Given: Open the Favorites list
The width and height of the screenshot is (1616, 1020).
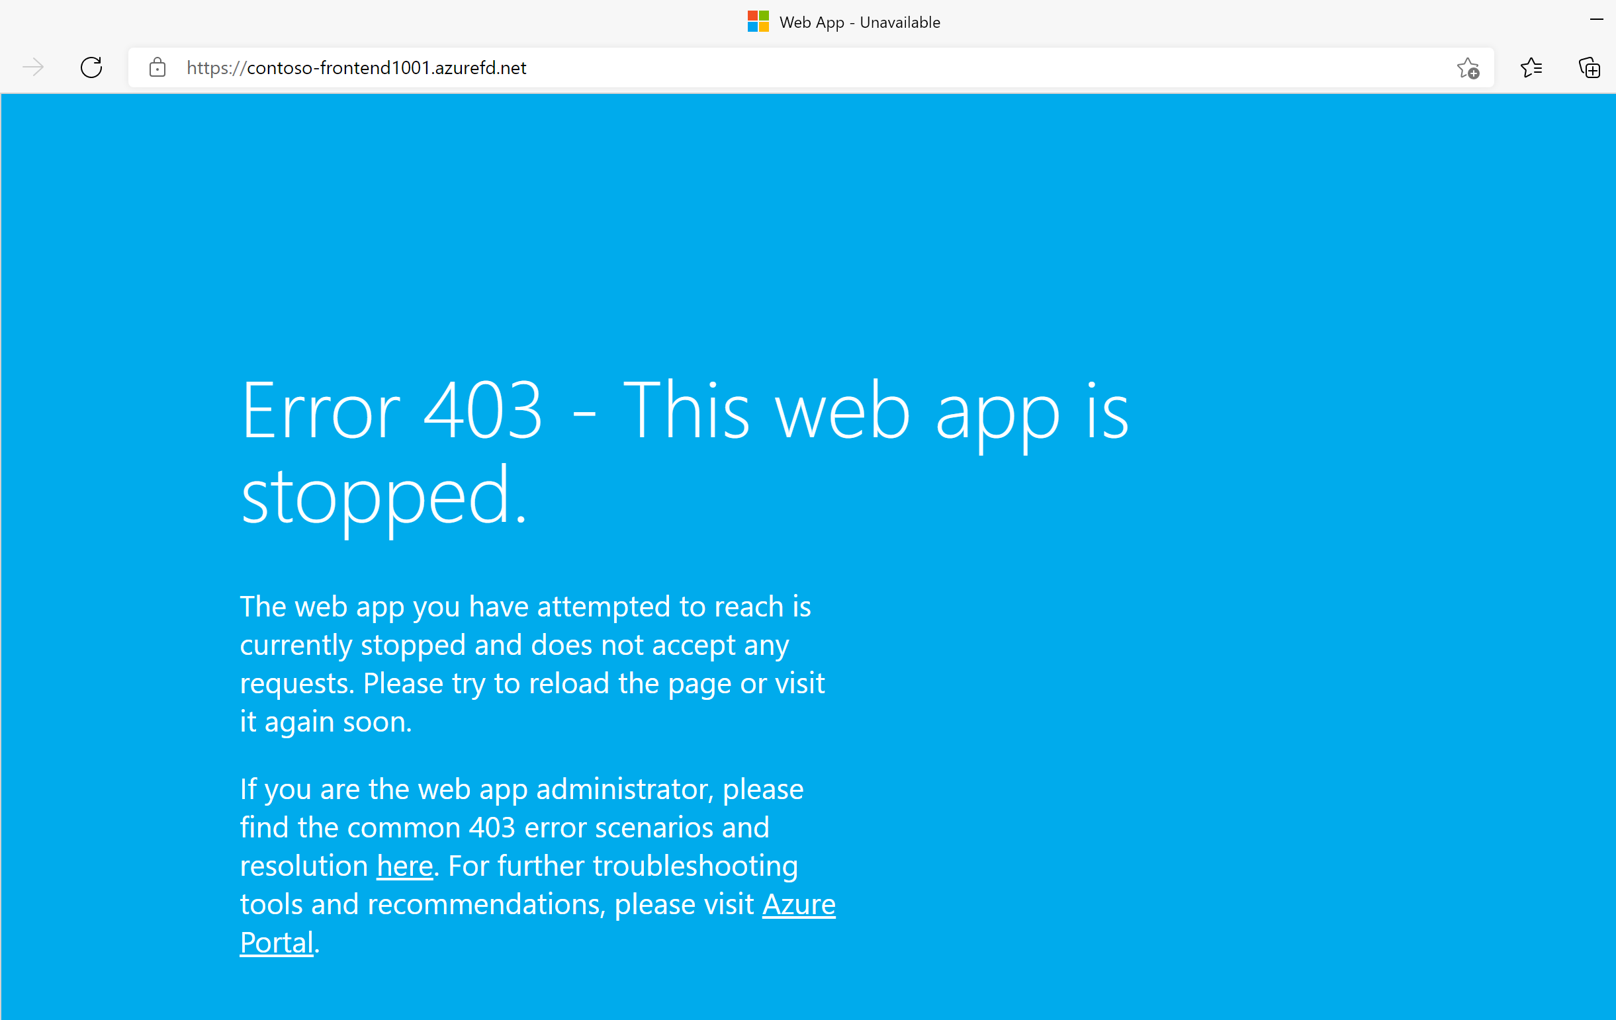Looking at the screenshot, I should point(1531,67).
